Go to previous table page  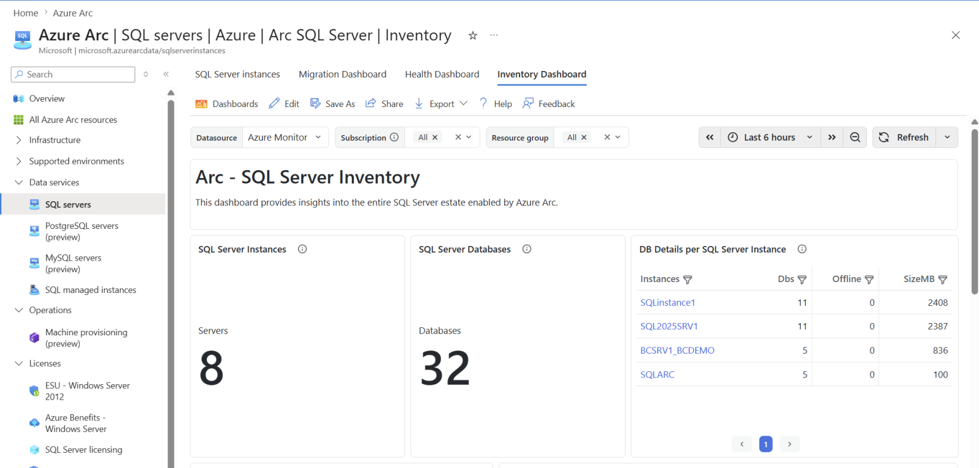(742, 444)
